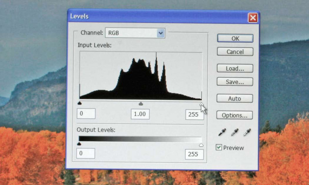Image resolution: width=309 pixels, height=185 pixels.
Task: Click the output black slider triangle
Action: tap(79, 145)
